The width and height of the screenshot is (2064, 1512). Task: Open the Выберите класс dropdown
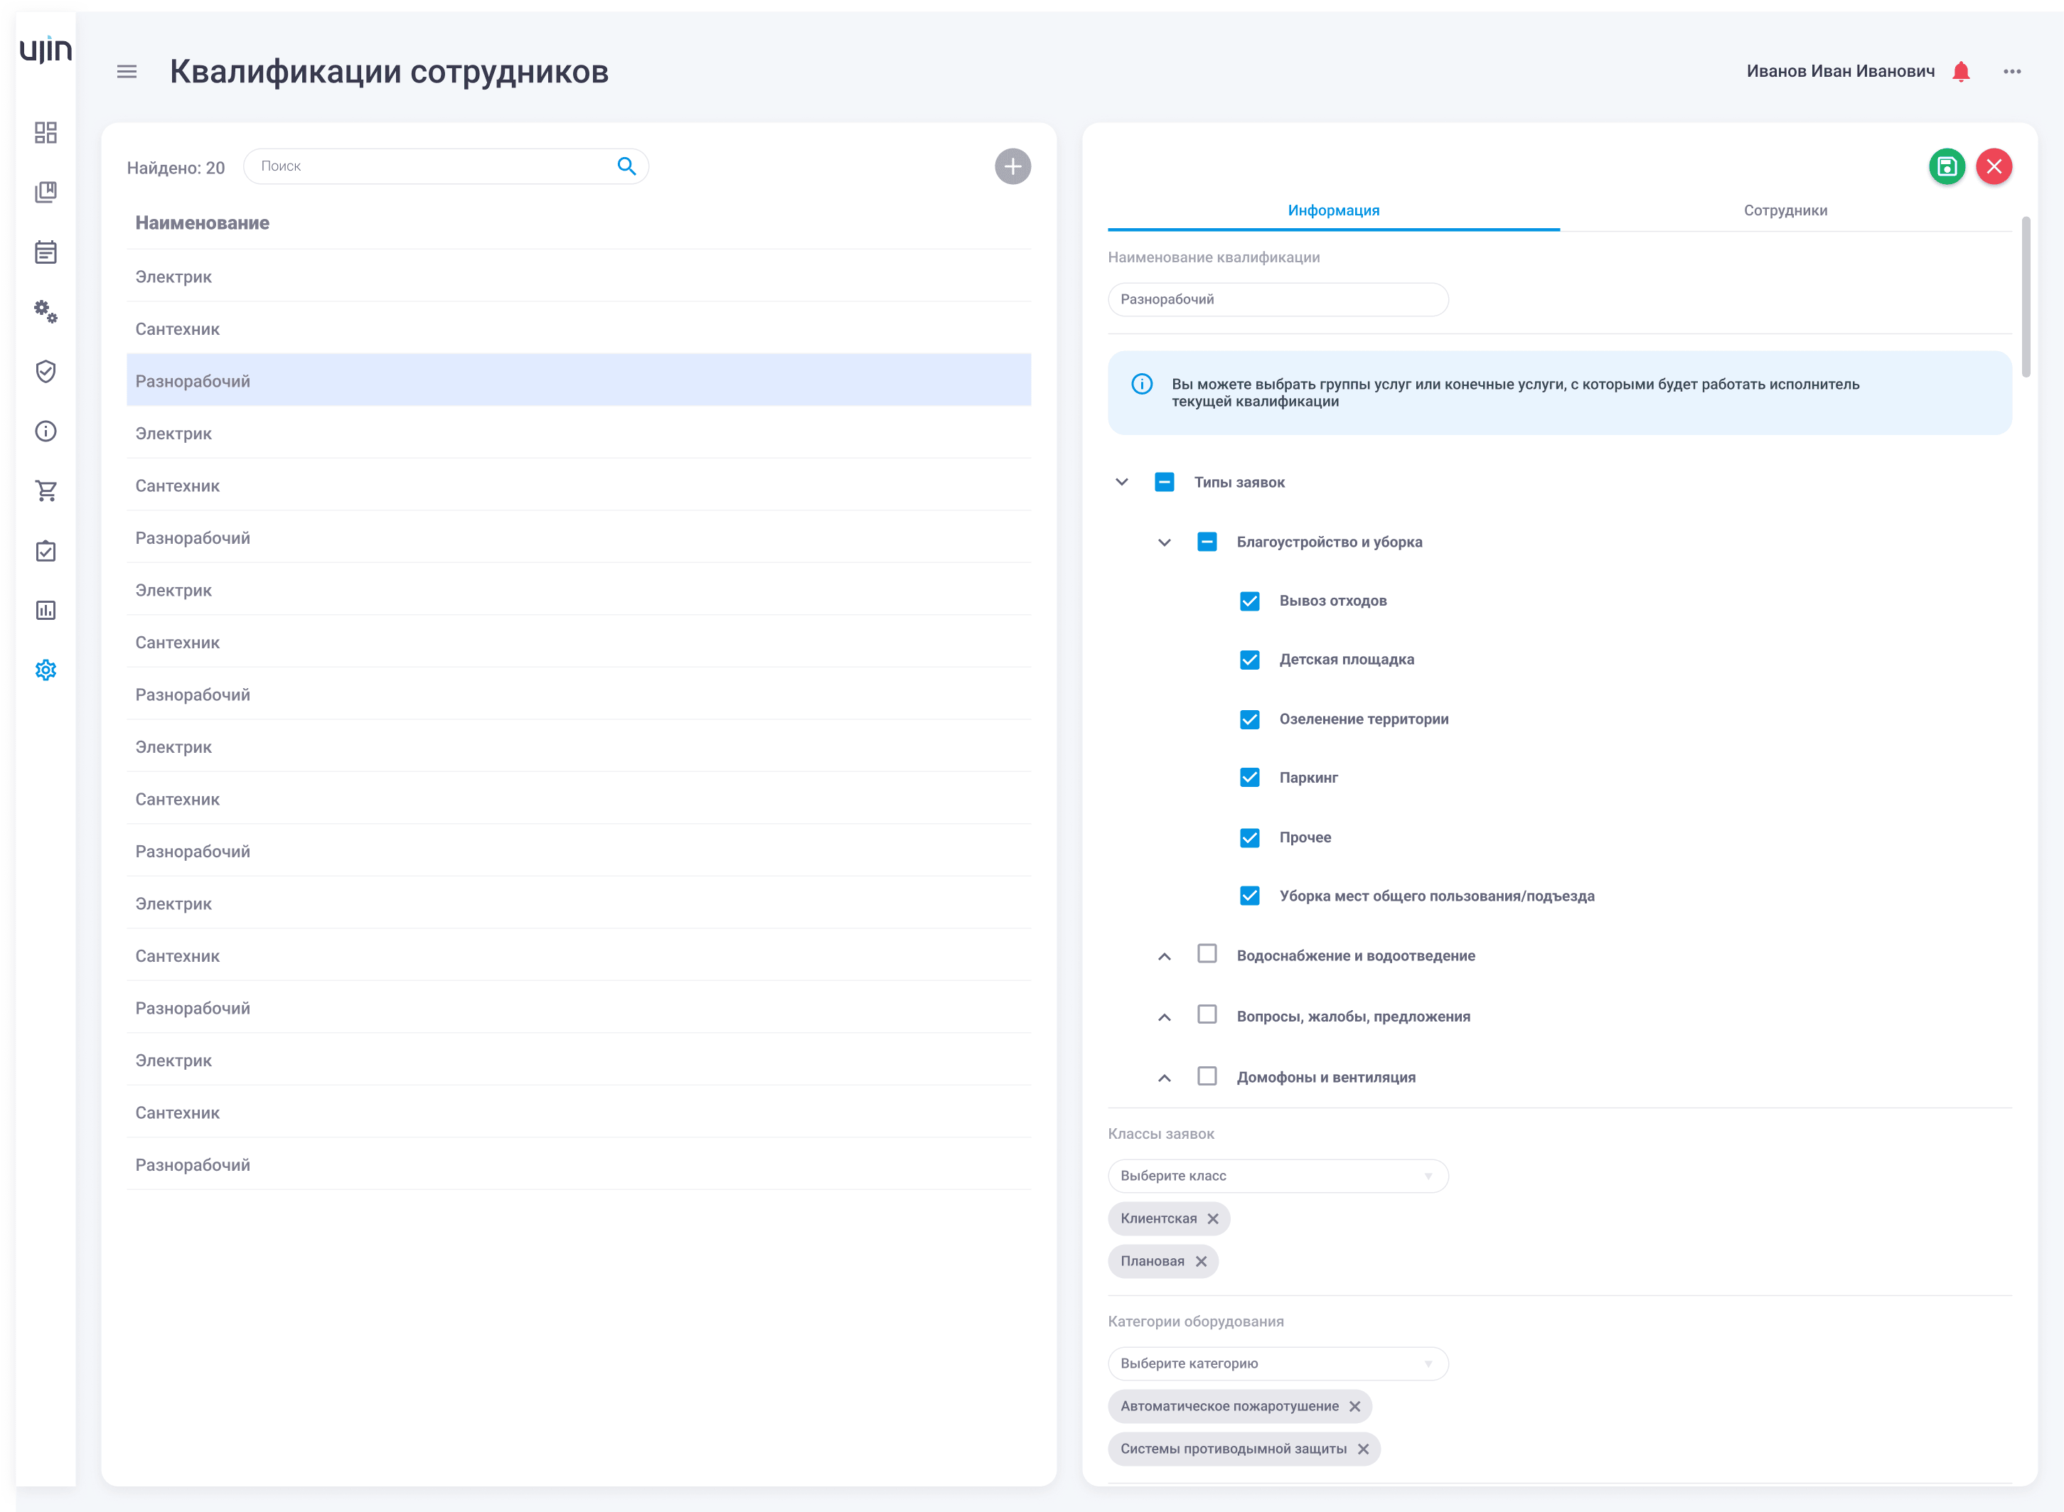pos(1278,1176)
